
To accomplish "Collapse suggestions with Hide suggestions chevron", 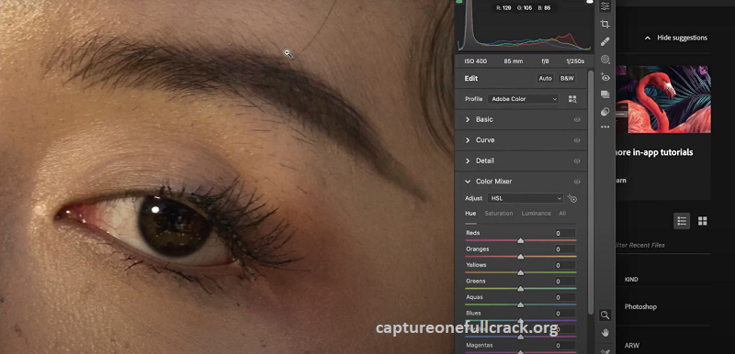I will coord(648,38).
